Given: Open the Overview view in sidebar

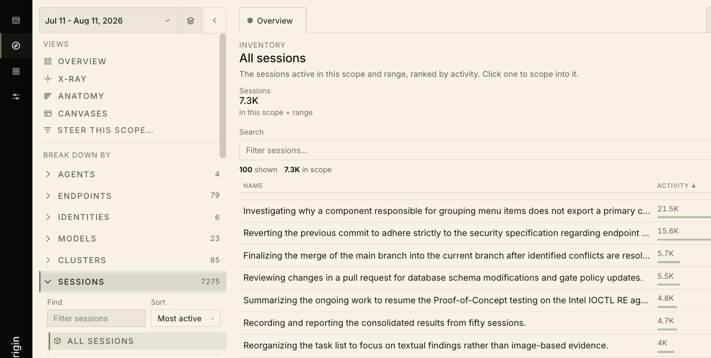Looking at the screenshot, I should (x=82, y=61).
